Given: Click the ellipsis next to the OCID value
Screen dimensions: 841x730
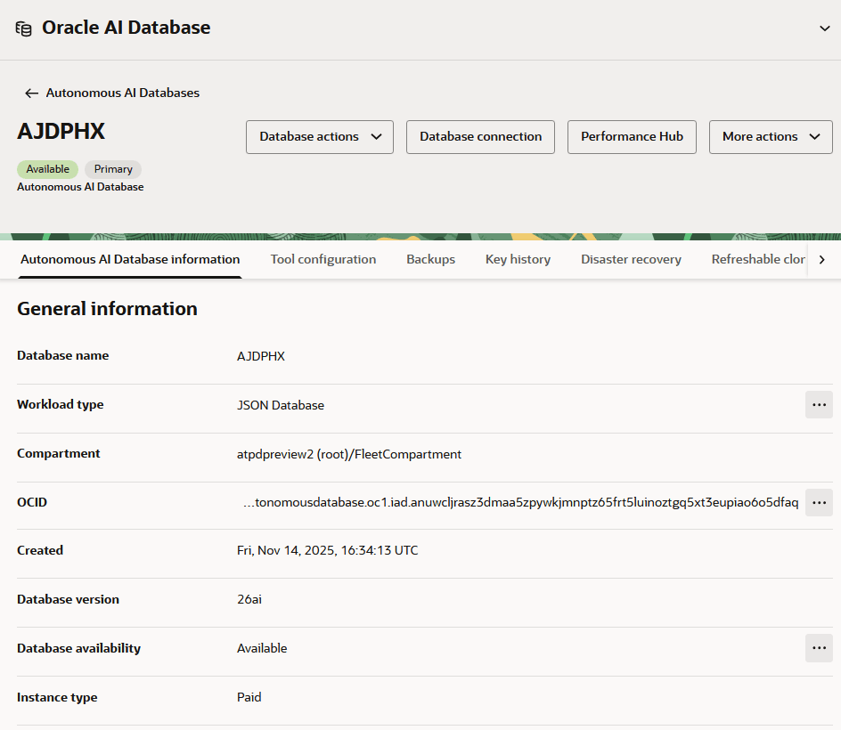Looking at the screenshot, I should pos(819,502).
